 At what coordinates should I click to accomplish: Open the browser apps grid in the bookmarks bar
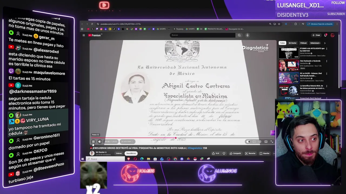coord(82,29)
